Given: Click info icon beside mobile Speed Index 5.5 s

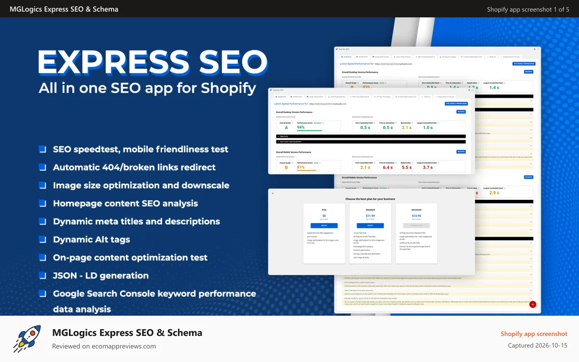Looking at the screenshot, I should [x=412, y=163].
